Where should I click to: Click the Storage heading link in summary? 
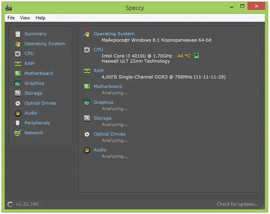click(102, 118)
